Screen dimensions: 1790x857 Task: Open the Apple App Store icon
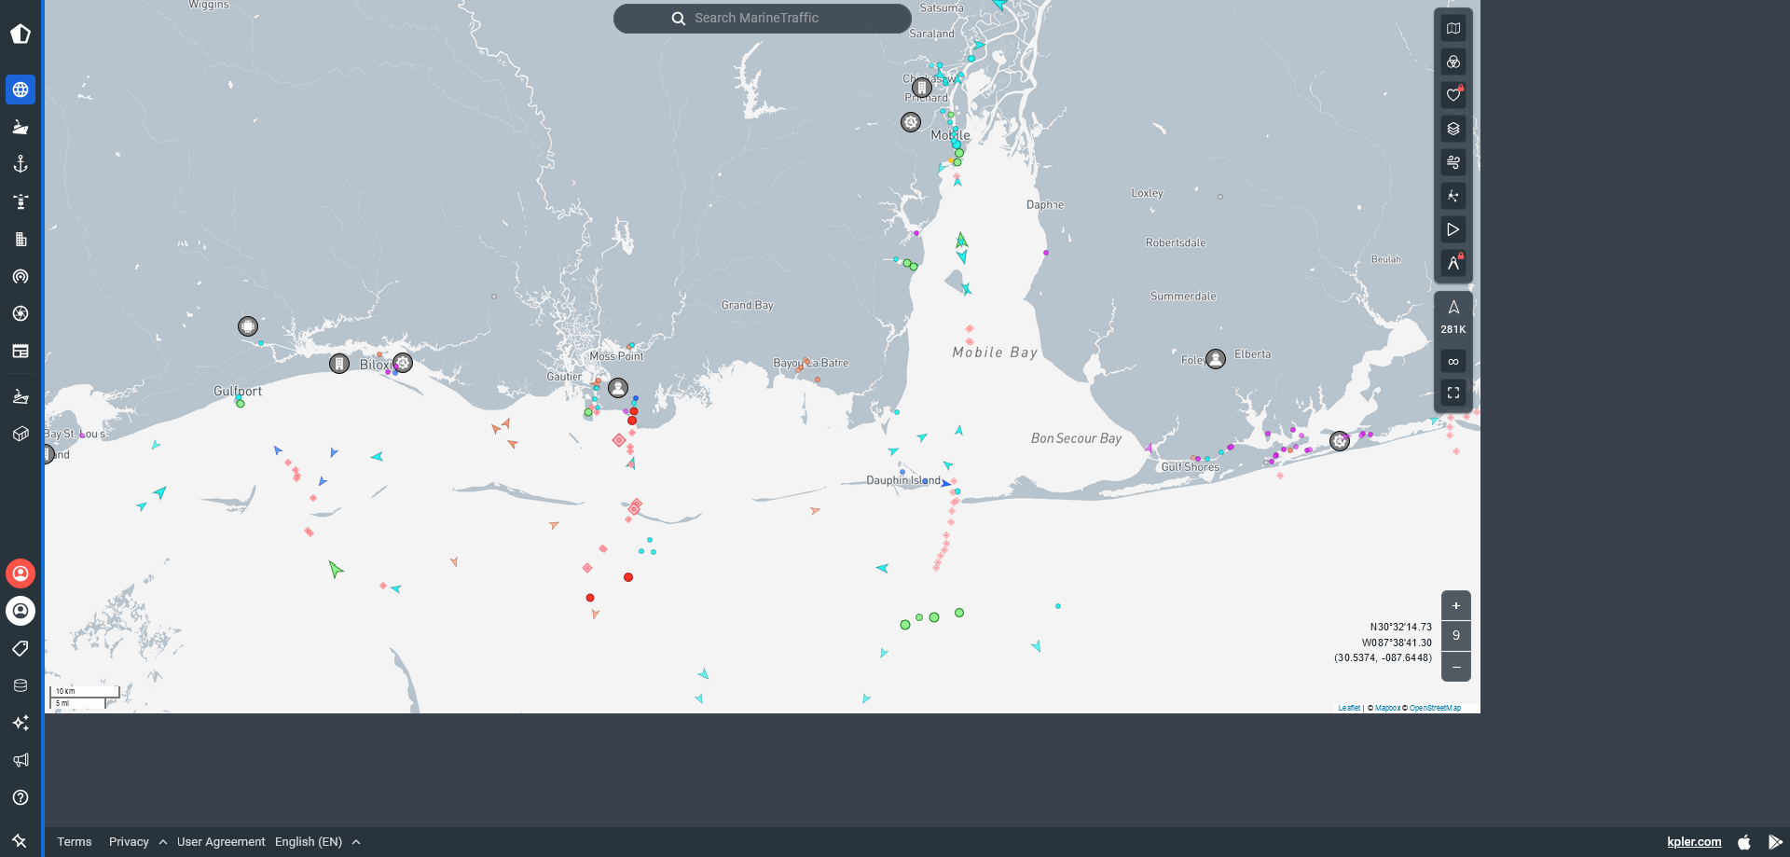(x=1744, y=841)
